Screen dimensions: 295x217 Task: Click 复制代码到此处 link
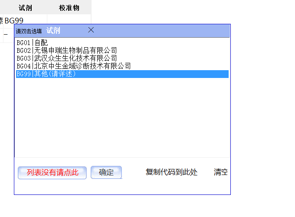[171, 172]
